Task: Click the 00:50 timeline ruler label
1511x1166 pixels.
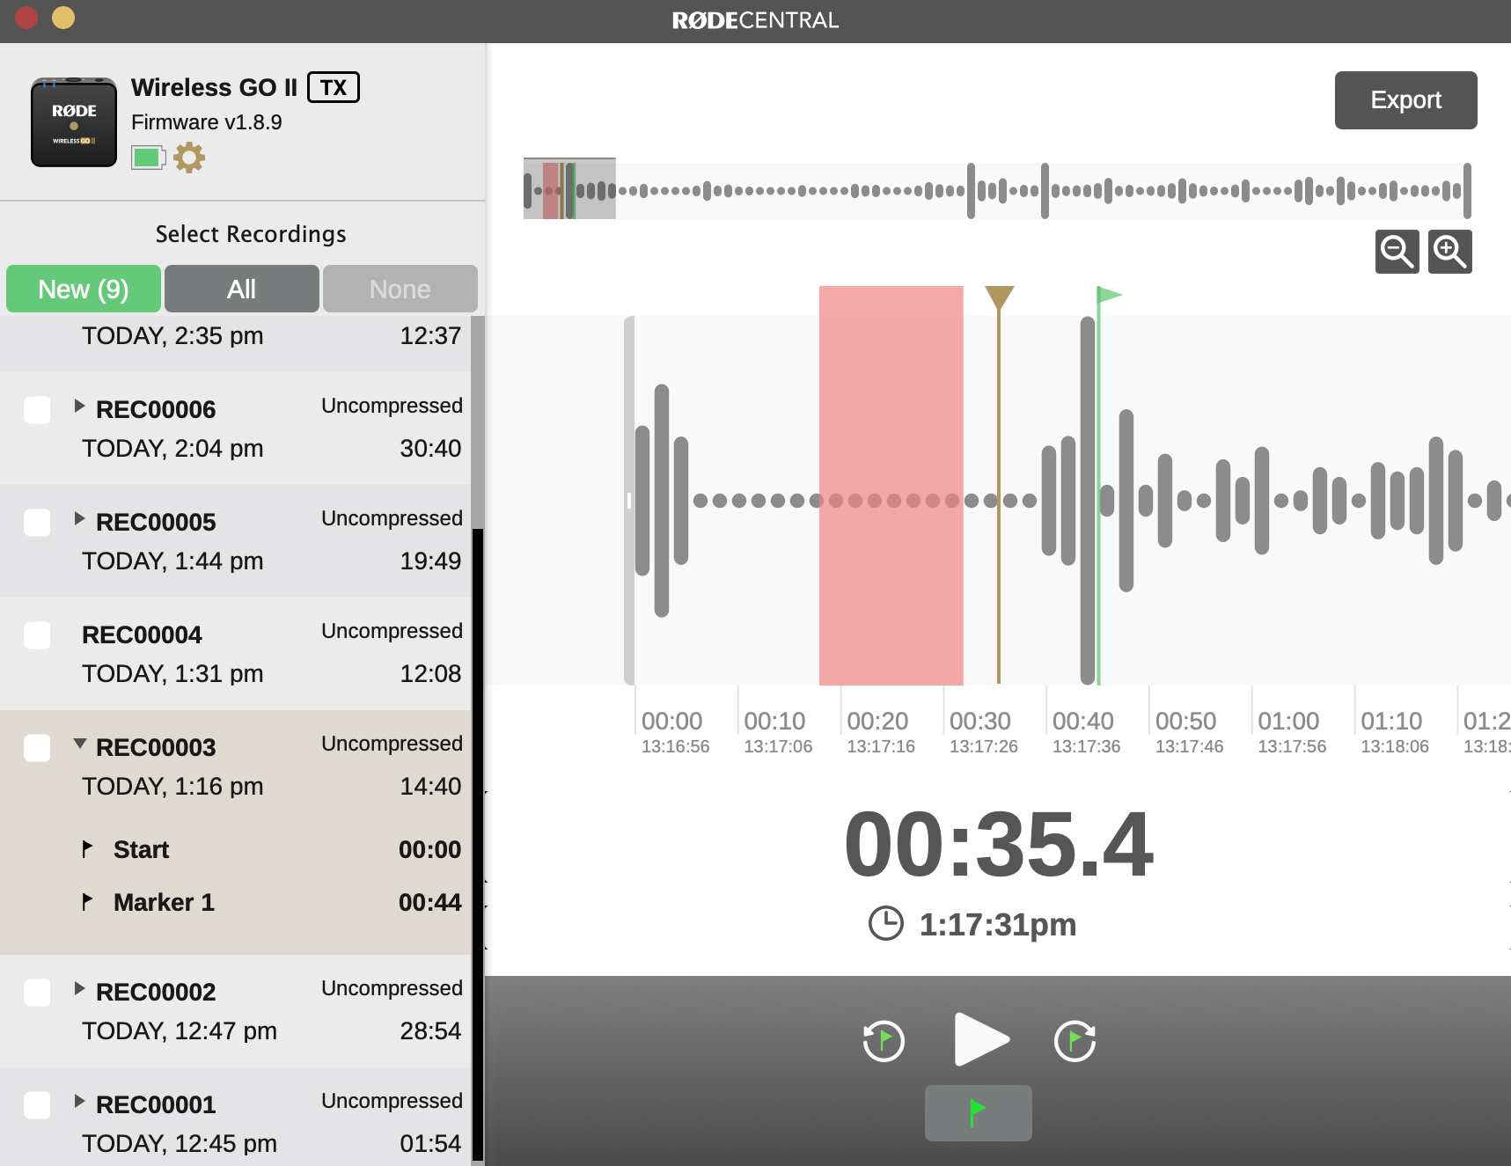Action: click(1185, 721)
